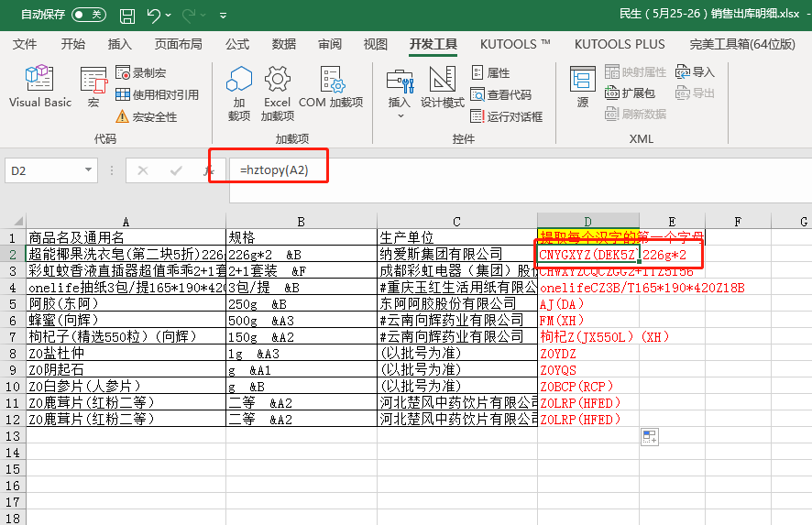Screen dimensions: 812x525
Task: Select cell D10 ZOBCP(RCP)
Action: (588, 387)
